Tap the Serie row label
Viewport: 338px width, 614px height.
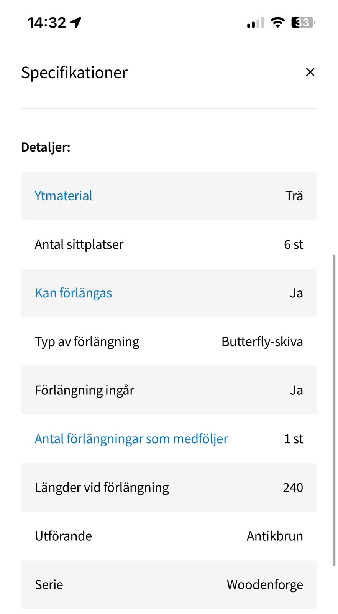tap(49, 584)
